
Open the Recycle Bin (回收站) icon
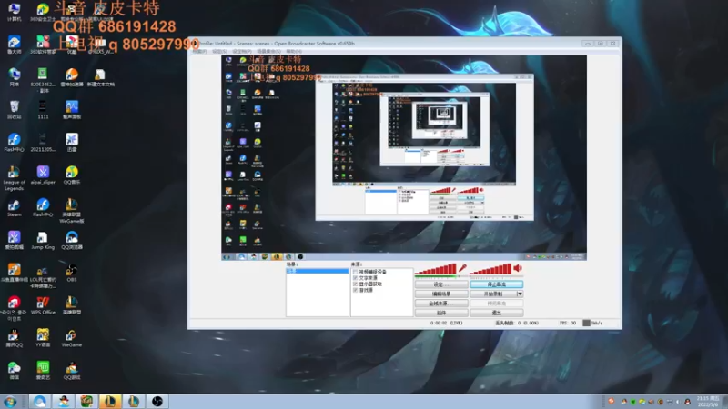[14, 110]
